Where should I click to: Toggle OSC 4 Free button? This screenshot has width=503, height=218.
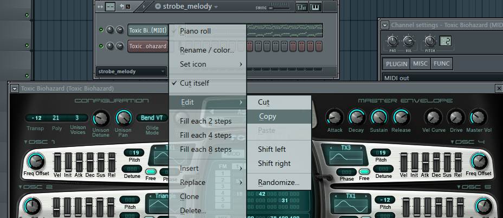(364, 171)
